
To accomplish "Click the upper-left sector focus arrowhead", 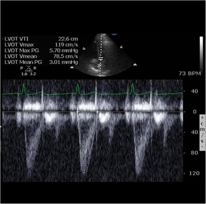I will 84,49.
